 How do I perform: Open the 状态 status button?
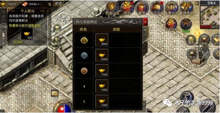pos(57,3)
